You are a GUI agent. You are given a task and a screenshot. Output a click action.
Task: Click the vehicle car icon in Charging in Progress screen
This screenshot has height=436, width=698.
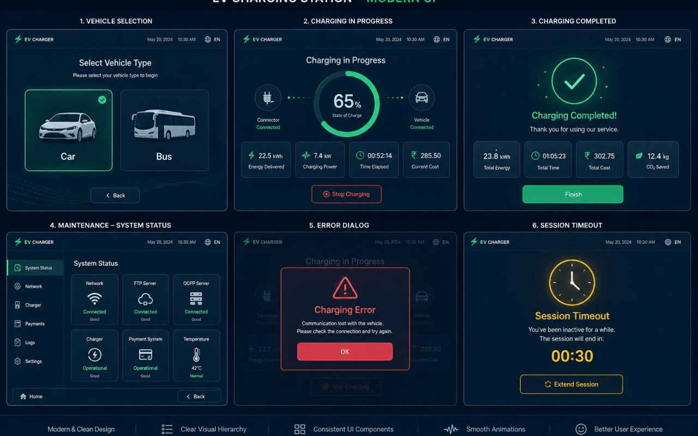[x=422, y=98]
